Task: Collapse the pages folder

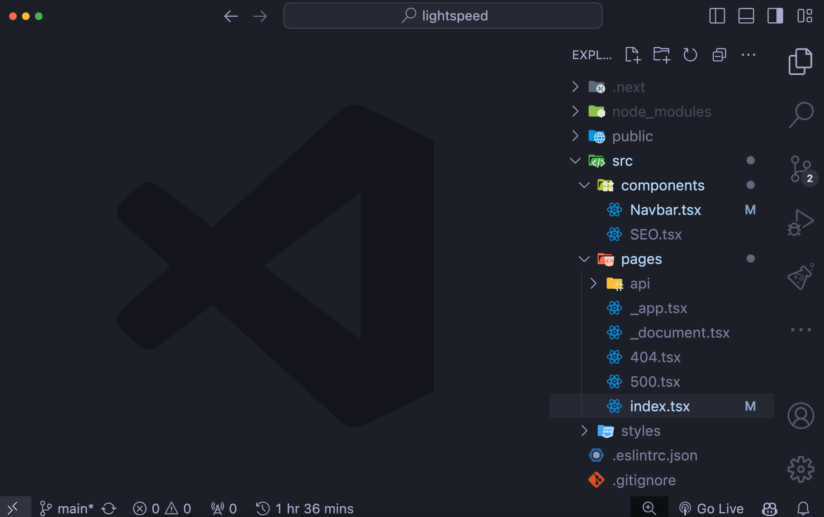Action: click(x=662, y=259)
